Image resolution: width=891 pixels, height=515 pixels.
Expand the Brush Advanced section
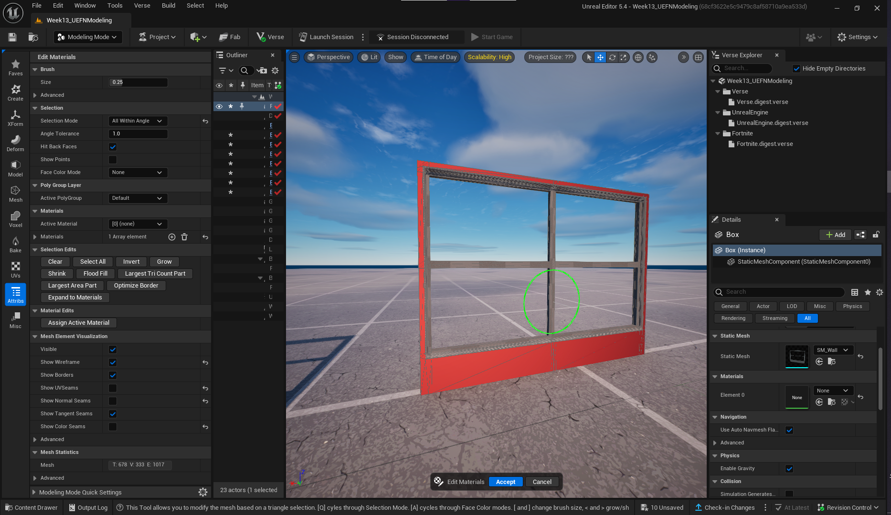[x=35, y=95]
